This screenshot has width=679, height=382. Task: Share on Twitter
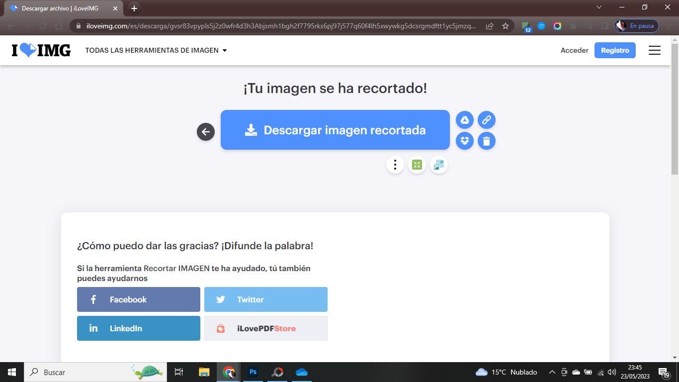(266, 299)
